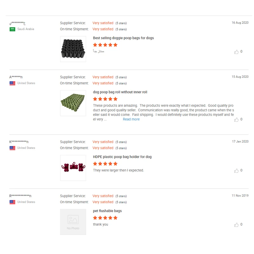This screenshot has height=254, width=254.
Task: Open green poop bag rolls thumbnail
Action: pyautogui.click(x=73, y=103)
